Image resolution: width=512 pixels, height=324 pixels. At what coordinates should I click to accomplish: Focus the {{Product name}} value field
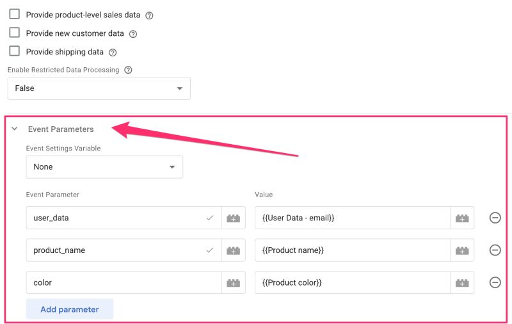coord(352,250)
